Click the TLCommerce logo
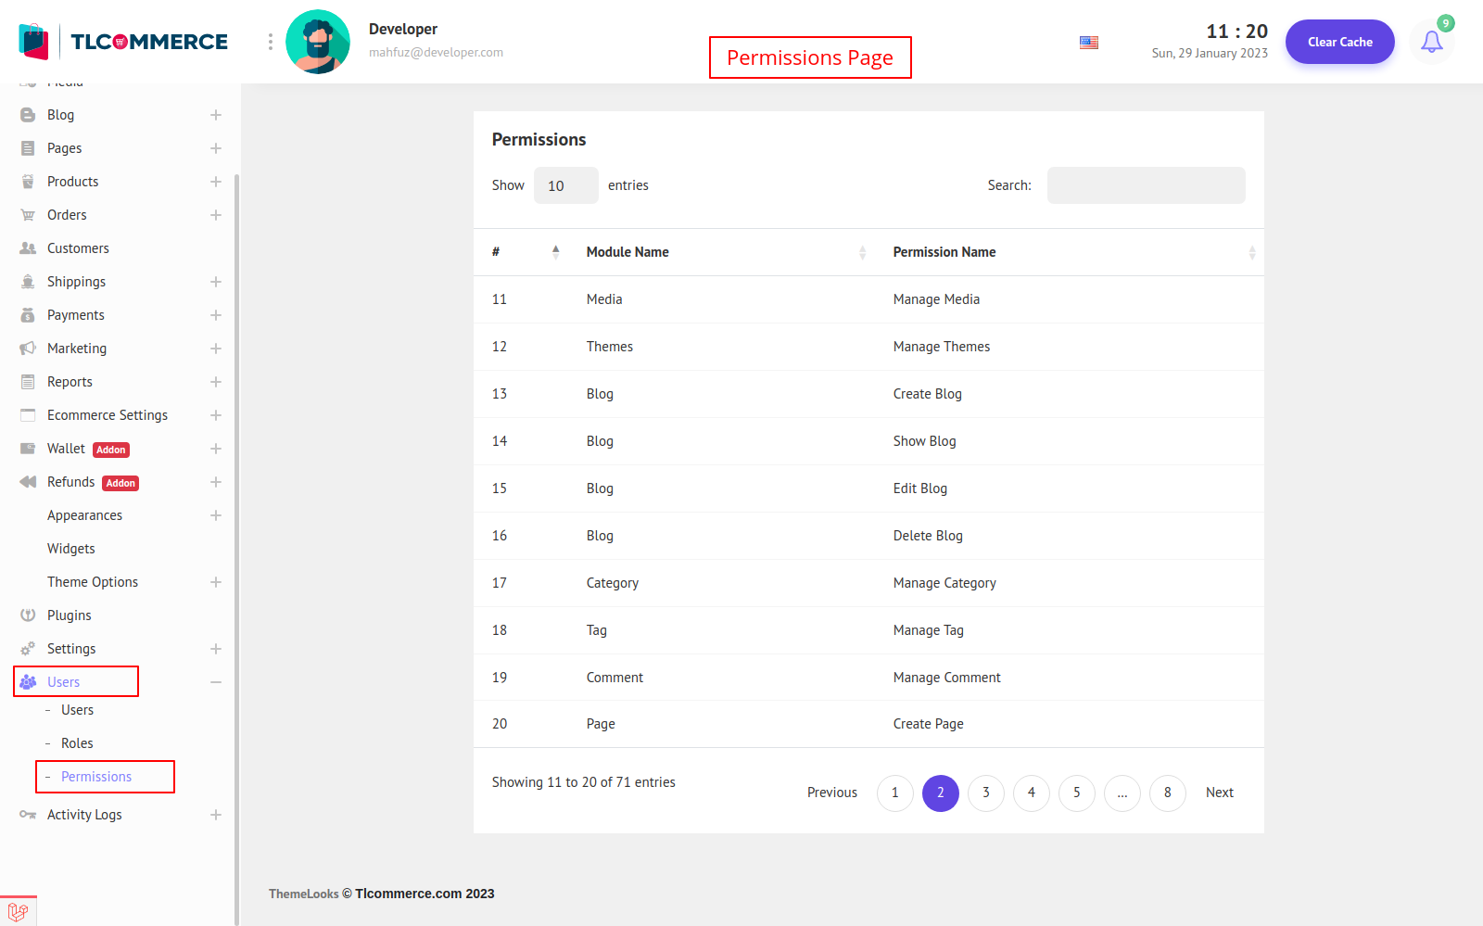 coord(123,42)
